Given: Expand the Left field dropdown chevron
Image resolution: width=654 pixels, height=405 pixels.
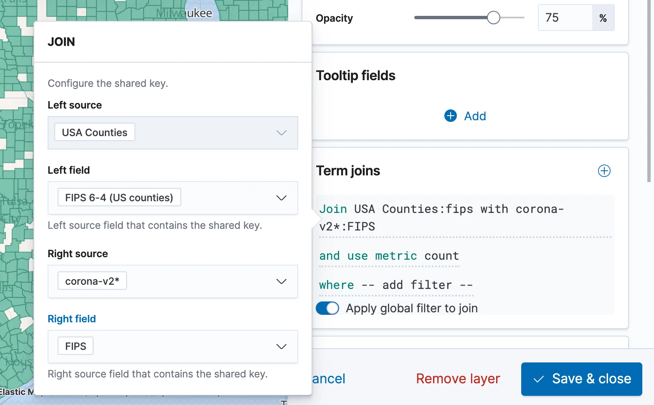Looking at the screenshot, I should (x=281, y=198).
